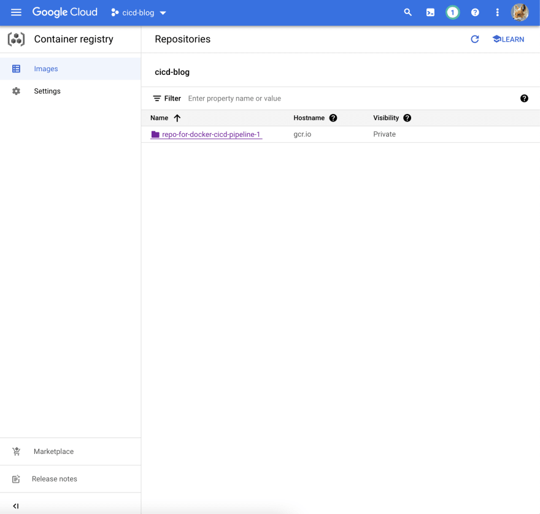Click the Release notes document icon
The height and width of the screenshot is (514, 540).
tap(16, 479)
